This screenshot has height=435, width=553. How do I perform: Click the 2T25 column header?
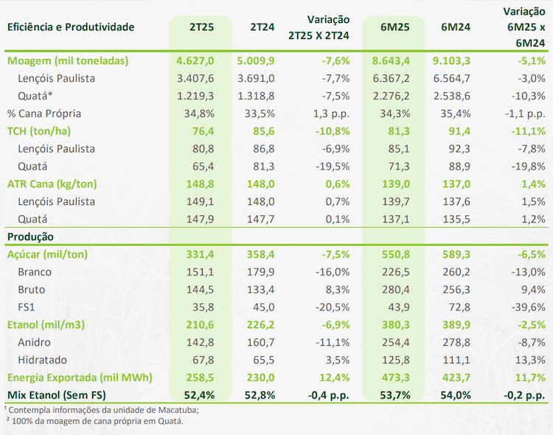[x=201, y=27]
